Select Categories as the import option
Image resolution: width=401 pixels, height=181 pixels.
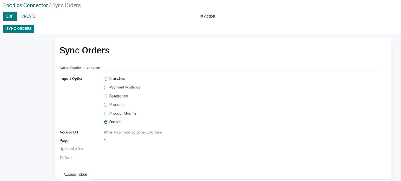106,96
